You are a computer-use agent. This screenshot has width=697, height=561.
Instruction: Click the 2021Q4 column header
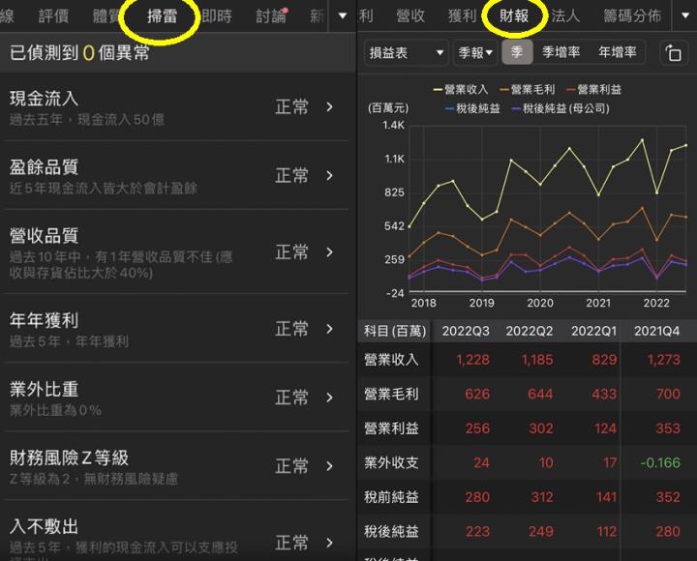(x=656, y=331)
